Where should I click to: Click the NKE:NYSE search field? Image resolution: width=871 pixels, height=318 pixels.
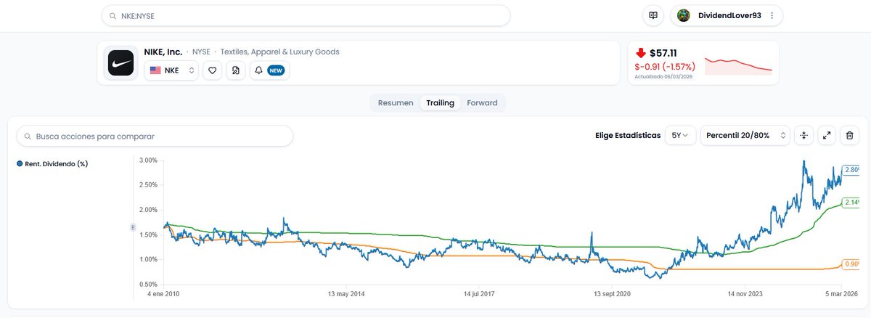pyautogui.click(x=306, y=15)
